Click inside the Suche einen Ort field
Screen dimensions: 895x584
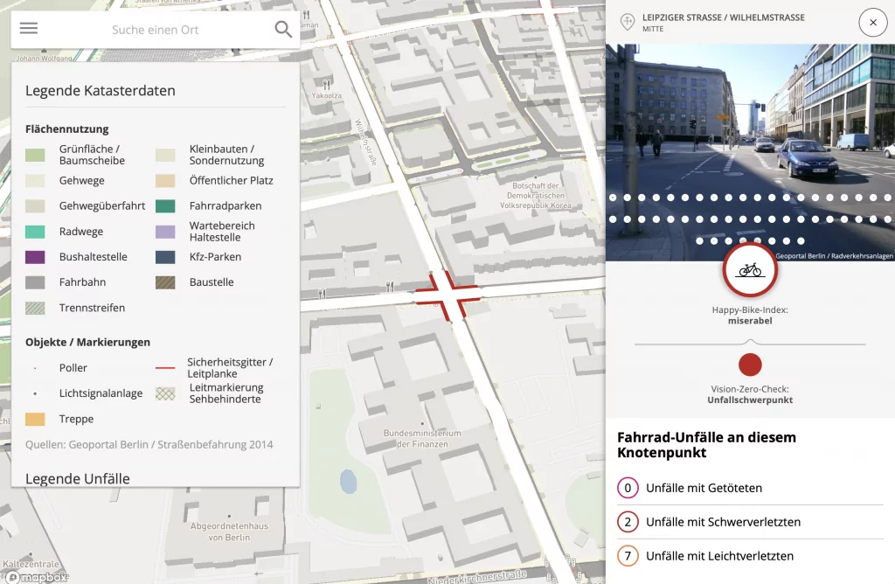click(x=157, y=28)
